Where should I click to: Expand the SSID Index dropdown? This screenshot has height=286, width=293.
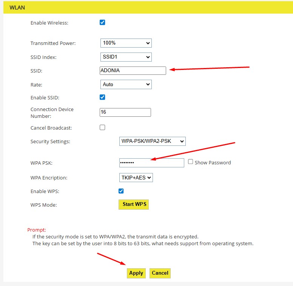tap(126, 57)
